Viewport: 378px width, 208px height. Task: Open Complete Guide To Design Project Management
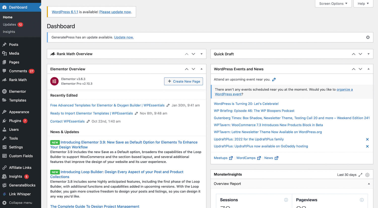pos(95,206)
